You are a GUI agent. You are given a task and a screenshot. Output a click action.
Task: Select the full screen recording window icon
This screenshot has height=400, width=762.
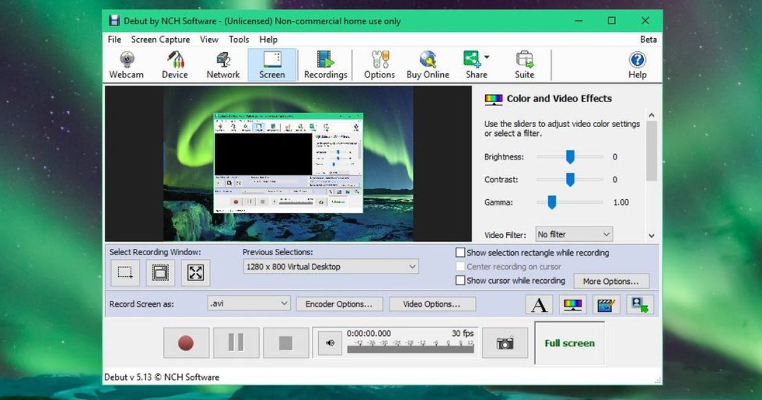click(196, 272)
